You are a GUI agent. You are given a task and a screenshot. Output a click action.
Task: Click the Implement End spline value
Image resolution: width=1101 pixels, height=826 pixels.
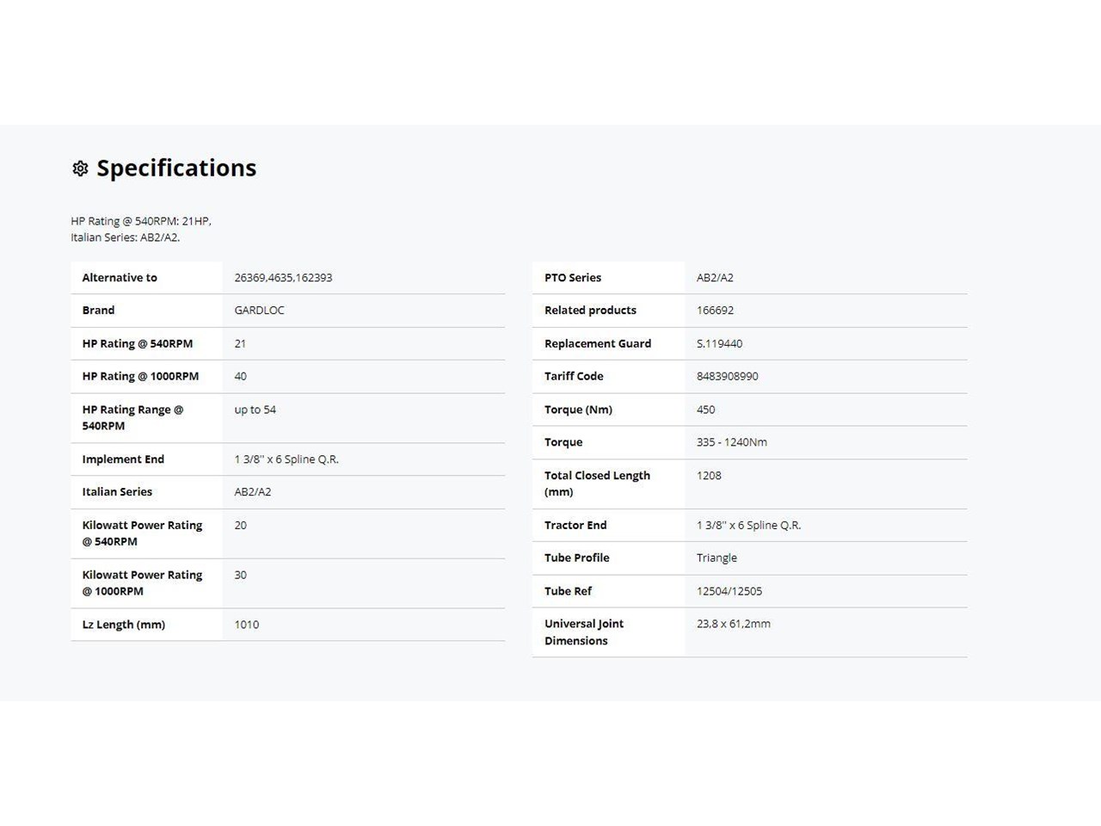pyautogui.click(x=286, y=459)
